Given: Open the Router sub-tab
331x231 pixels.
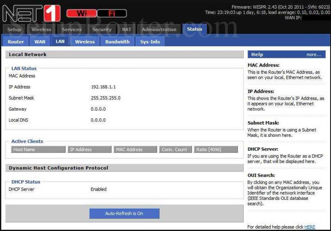Looking at the screenshot, I should pyautogui.click(x=15, y=42).
